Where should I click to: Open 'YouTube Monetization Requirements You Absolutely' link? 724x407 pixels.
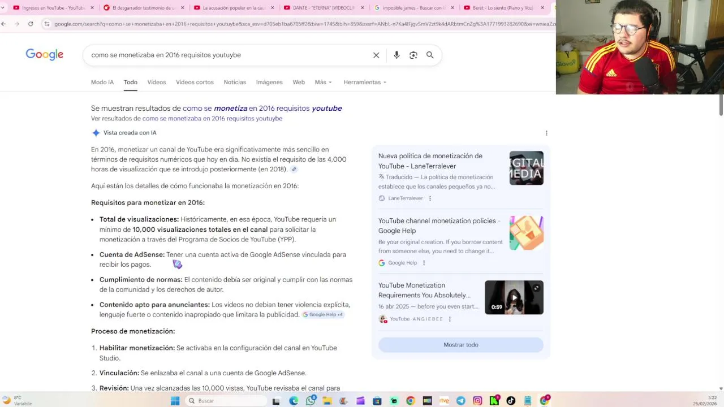(x=424, y=290)
